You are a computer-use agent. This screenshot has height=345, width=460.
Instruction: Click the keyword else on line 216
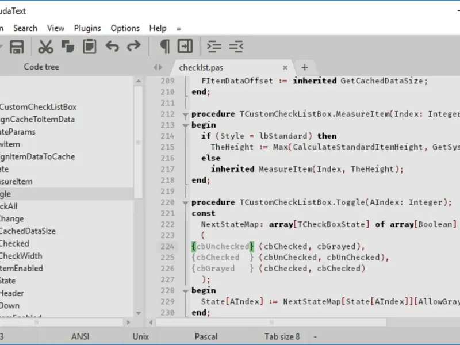click(210, 158)
